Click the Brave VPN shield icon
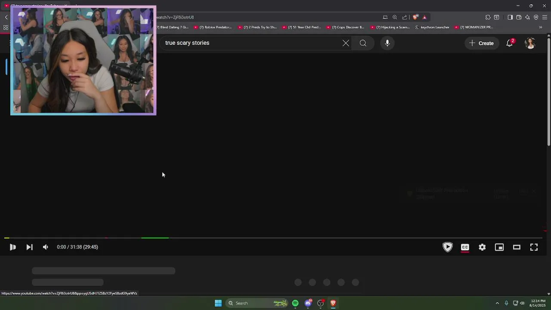551x310 pixels. coord(536,17)
